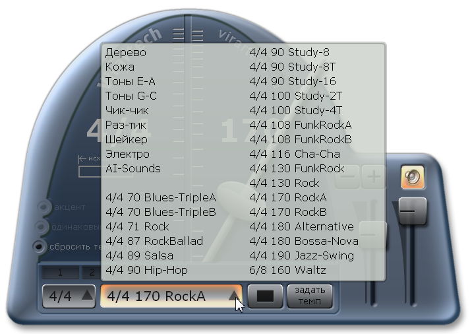Viewport: 470px width, 334px height.
Task: Select 4/4 87 RockBallad rhythm
Action: click(x=154, y=241)
